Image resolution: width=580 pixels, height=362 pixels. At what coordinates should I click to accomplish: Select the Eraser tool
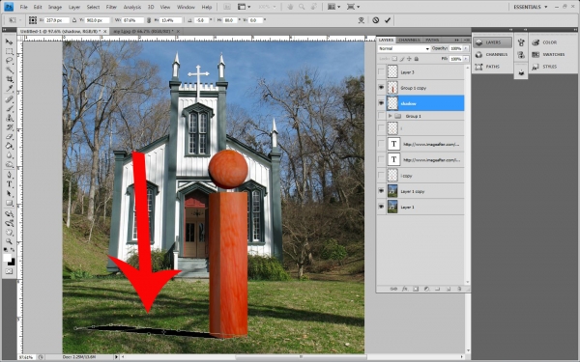9,137
